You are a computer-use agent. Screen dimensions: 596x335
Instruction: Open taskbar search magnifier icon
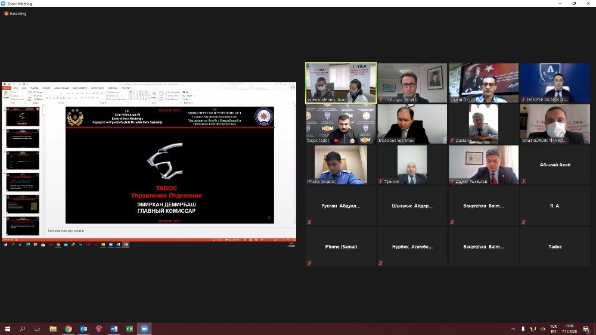tap(23, 328)
